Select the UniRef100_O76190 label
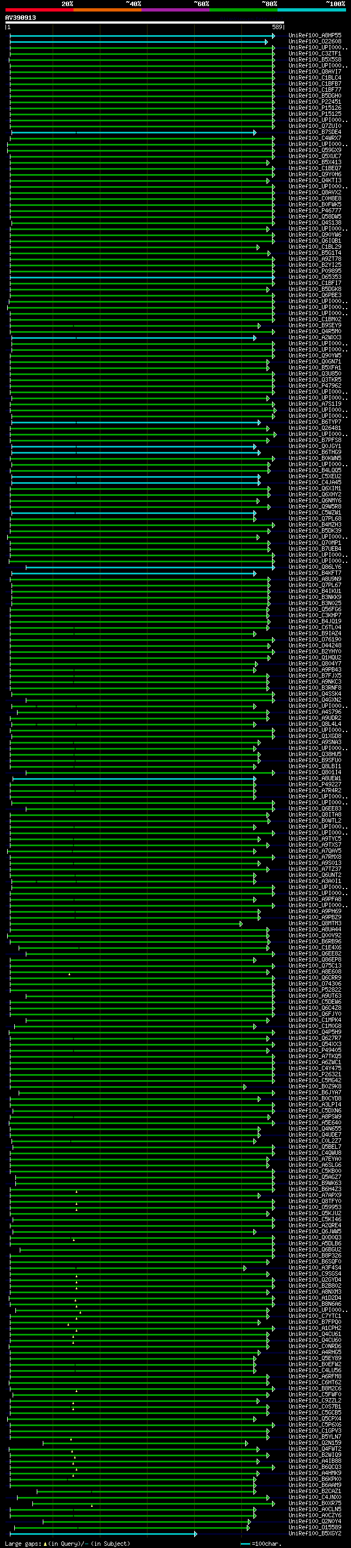 tap(315, 639)
